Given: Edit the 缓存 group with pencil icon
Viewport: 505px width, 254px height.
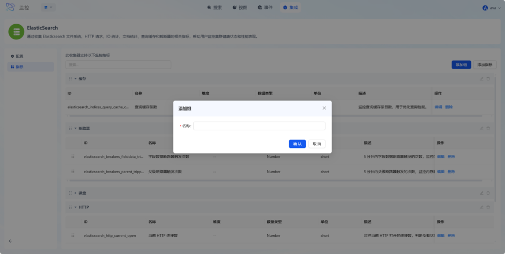Looking at the screenshot, I should click(482, 79).
